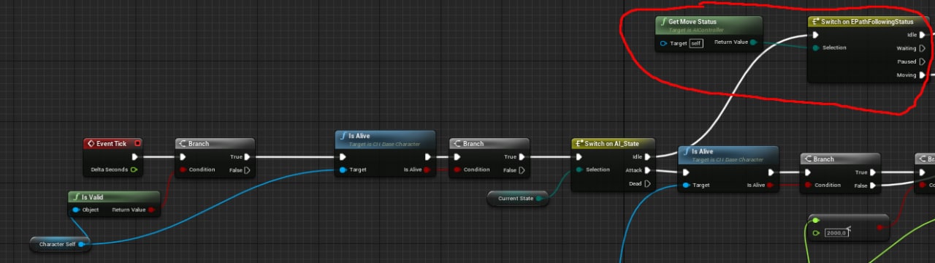Viewport: 935px width, 263px height.
Task: Click second Branch node execution input pin
Action: tap(457, 156)
